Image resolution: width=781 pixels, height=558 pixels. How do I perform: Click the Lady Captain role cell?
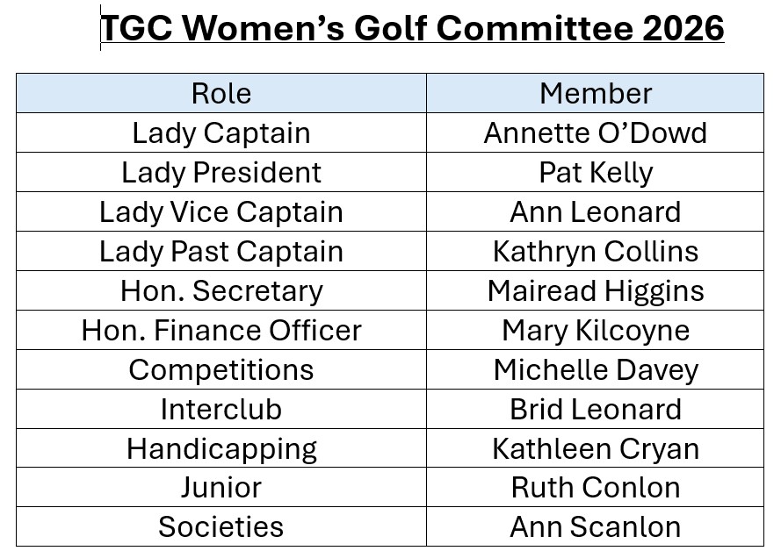221,132
